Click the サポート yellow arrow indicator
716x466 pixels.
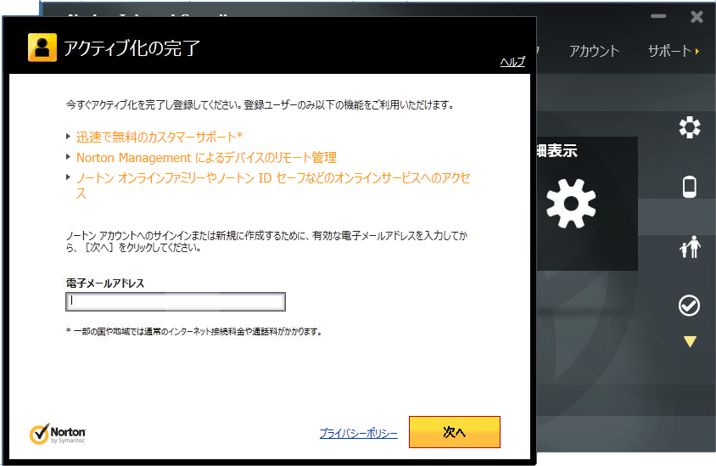697,51
